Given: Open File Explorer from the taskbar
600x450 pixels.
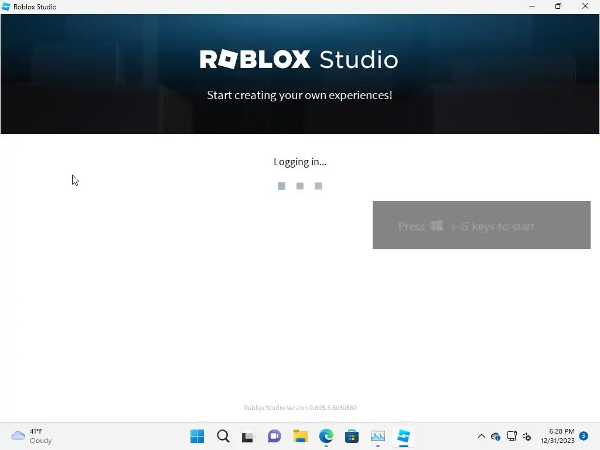Looking at the screenshot, I should pyautogui.click(x=301, y=436).
